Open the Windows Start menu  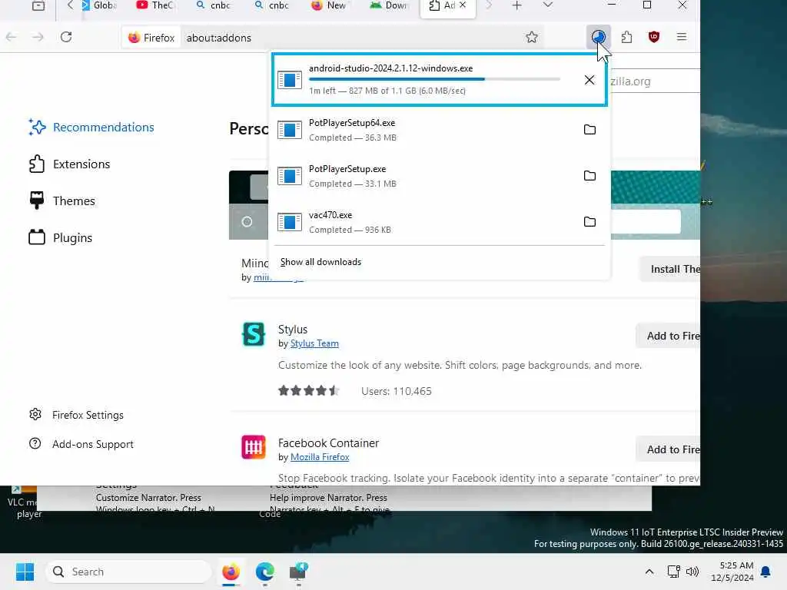tap(25, 572)
